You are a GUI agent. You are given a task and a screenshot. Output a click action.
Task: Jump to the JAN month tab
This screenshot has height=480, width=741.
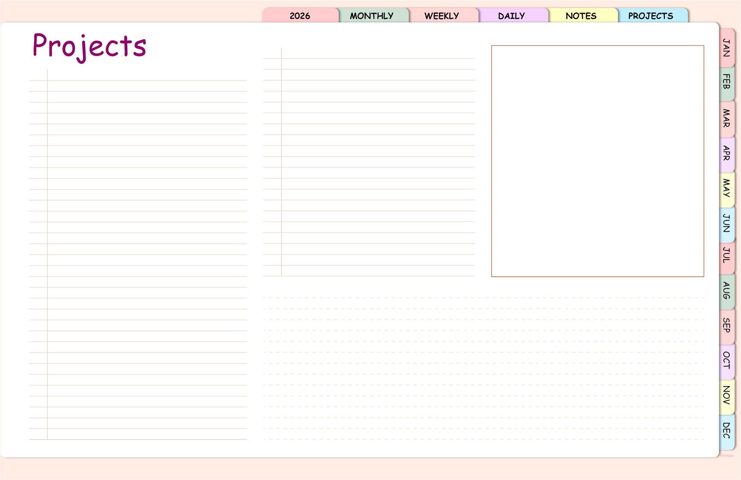point(727,48)
